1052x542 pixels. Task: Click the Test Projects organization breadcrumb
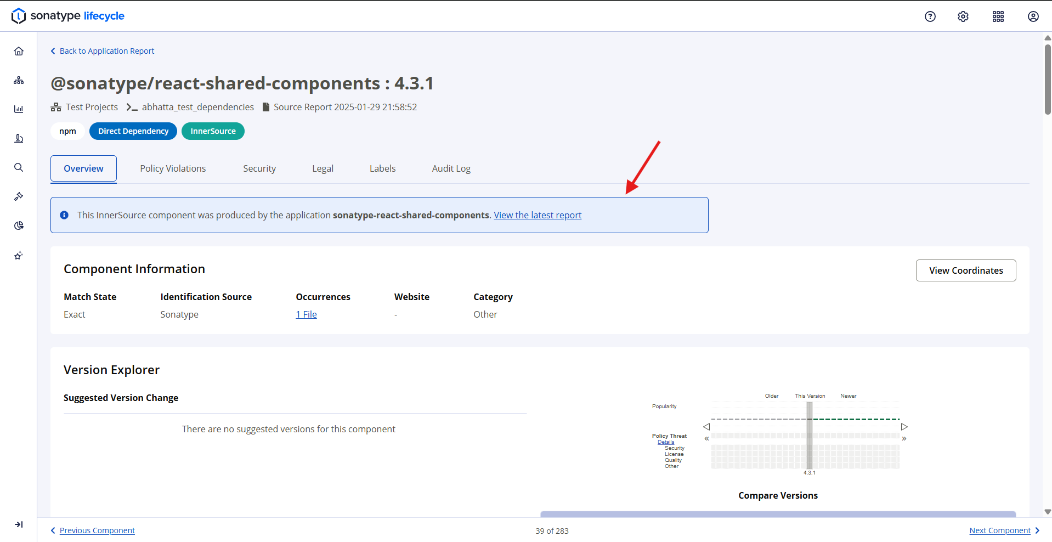[x=92, y=107]
